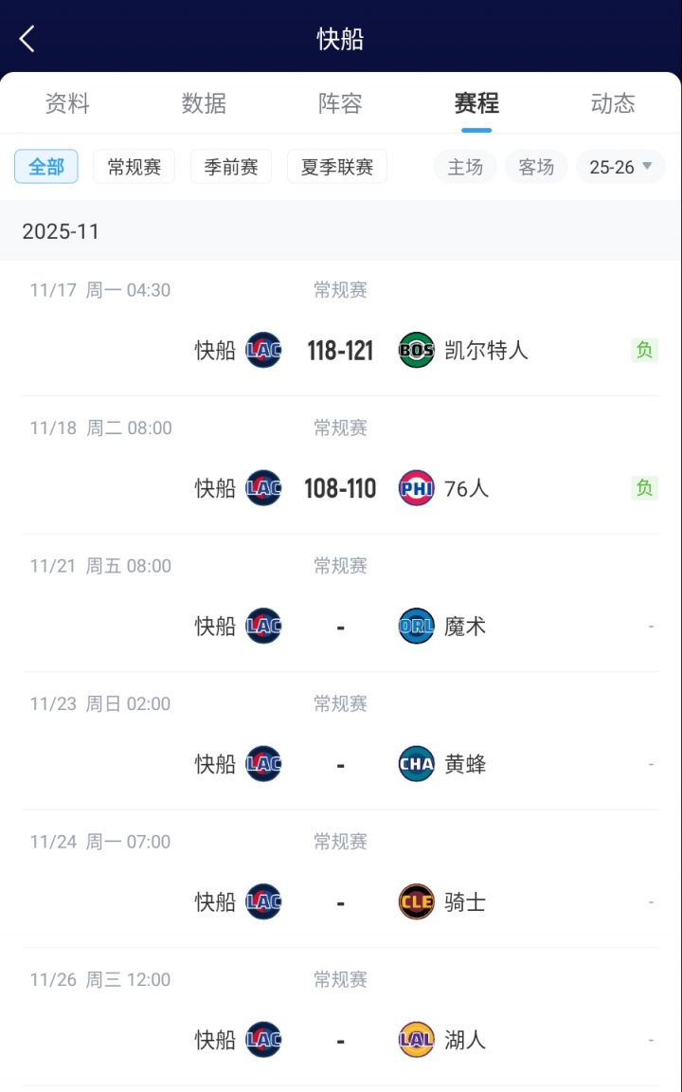Tap the Hornets CHA team logo

pos(417,764)
